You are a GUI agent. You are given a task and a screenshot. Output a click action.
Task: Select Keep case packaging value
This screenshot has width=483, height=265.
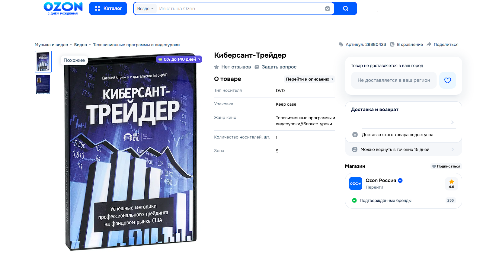tap(286, 104)
